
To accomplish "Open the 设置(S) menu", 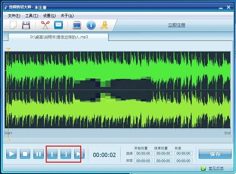I will [50, 16].
